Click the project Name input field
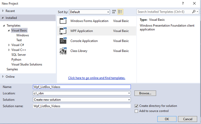The image size is (201, 124). pos(82,87)
